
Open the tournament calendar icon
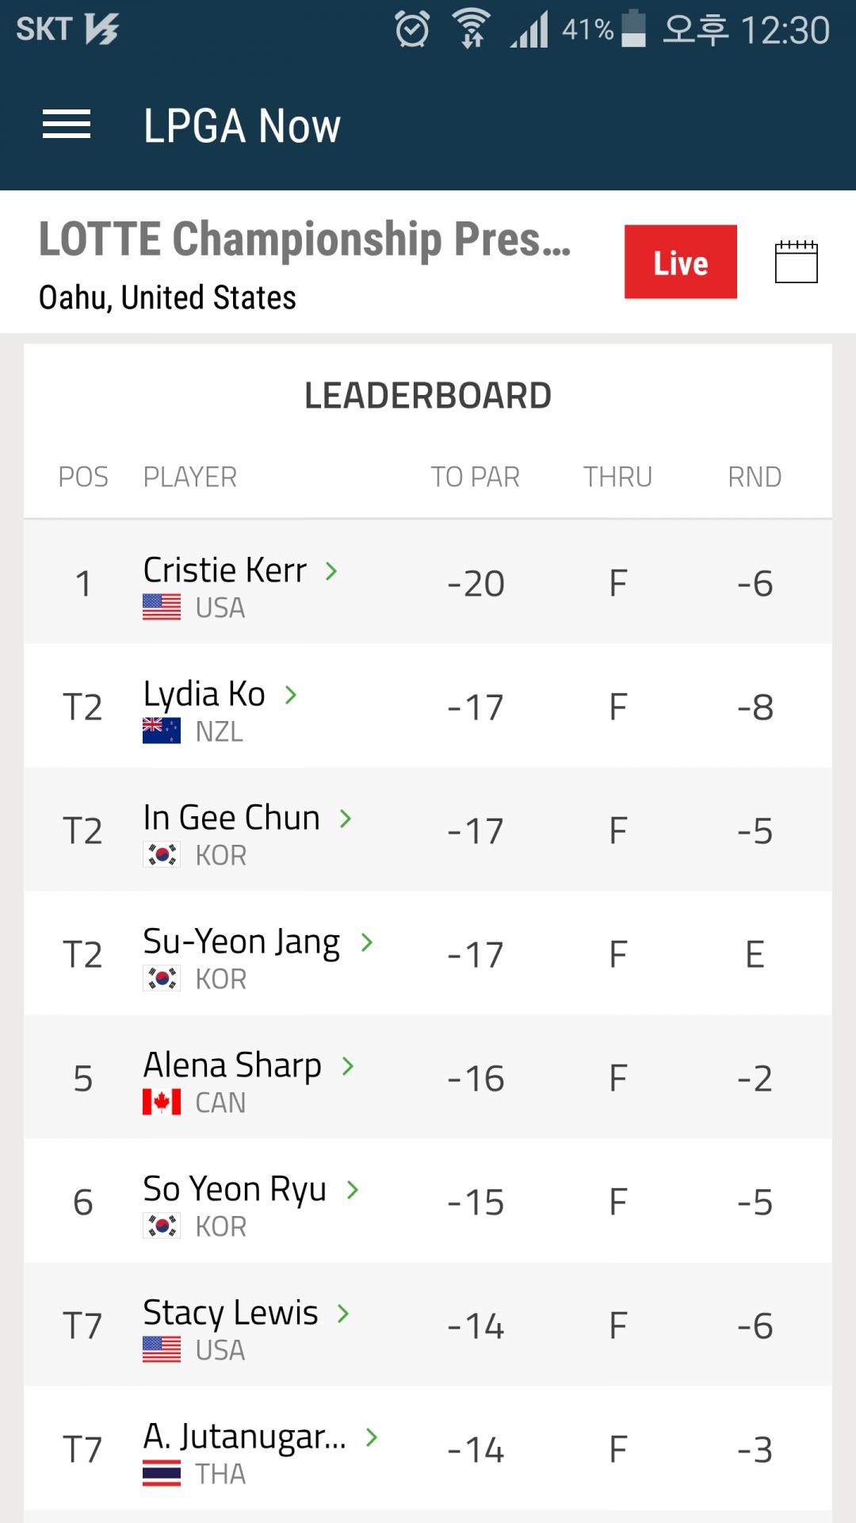(x=796, y=262)
